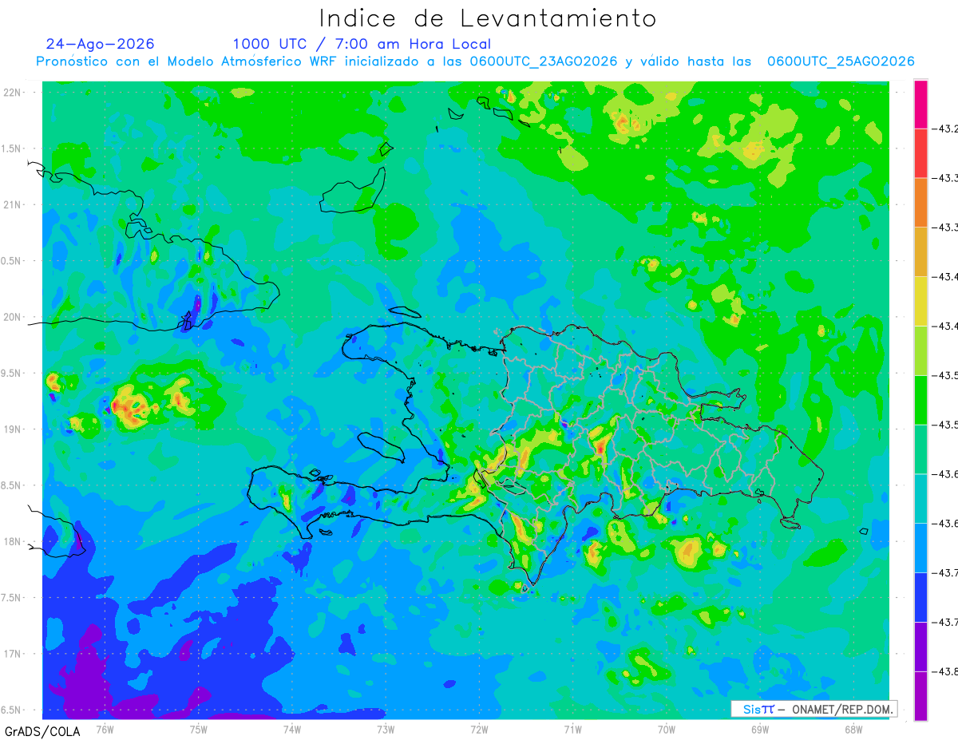The image size is (958, 740).
Task: Click the 18N latitude label
Action: pyautogui.click(x=14, y=541)
